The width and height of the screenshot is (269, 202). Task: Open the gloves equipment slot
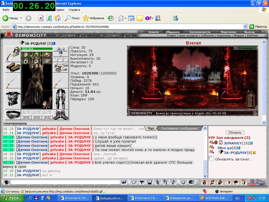click(x=61, y=67)
